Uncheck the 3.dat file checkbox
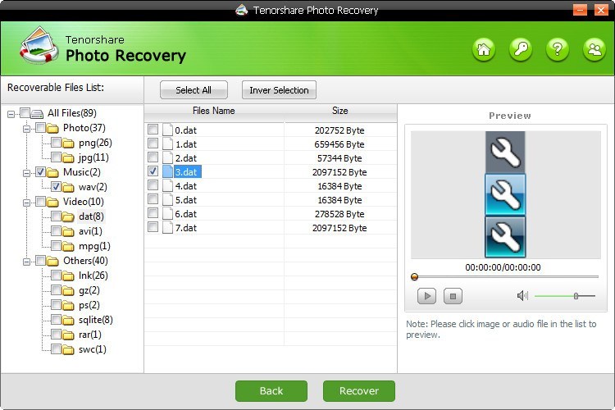Screen dimensions: 615x410 click(153, 171)
